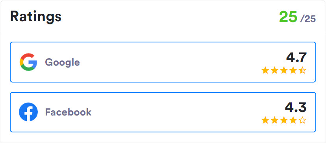
Task: Click the third star in Google's rating
Action: pos(284,70)
